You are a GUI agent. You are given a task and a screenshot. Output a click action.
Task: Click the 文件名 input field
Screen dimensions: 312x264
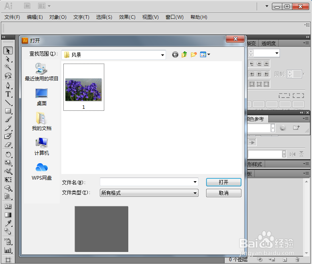click(147, 182)
